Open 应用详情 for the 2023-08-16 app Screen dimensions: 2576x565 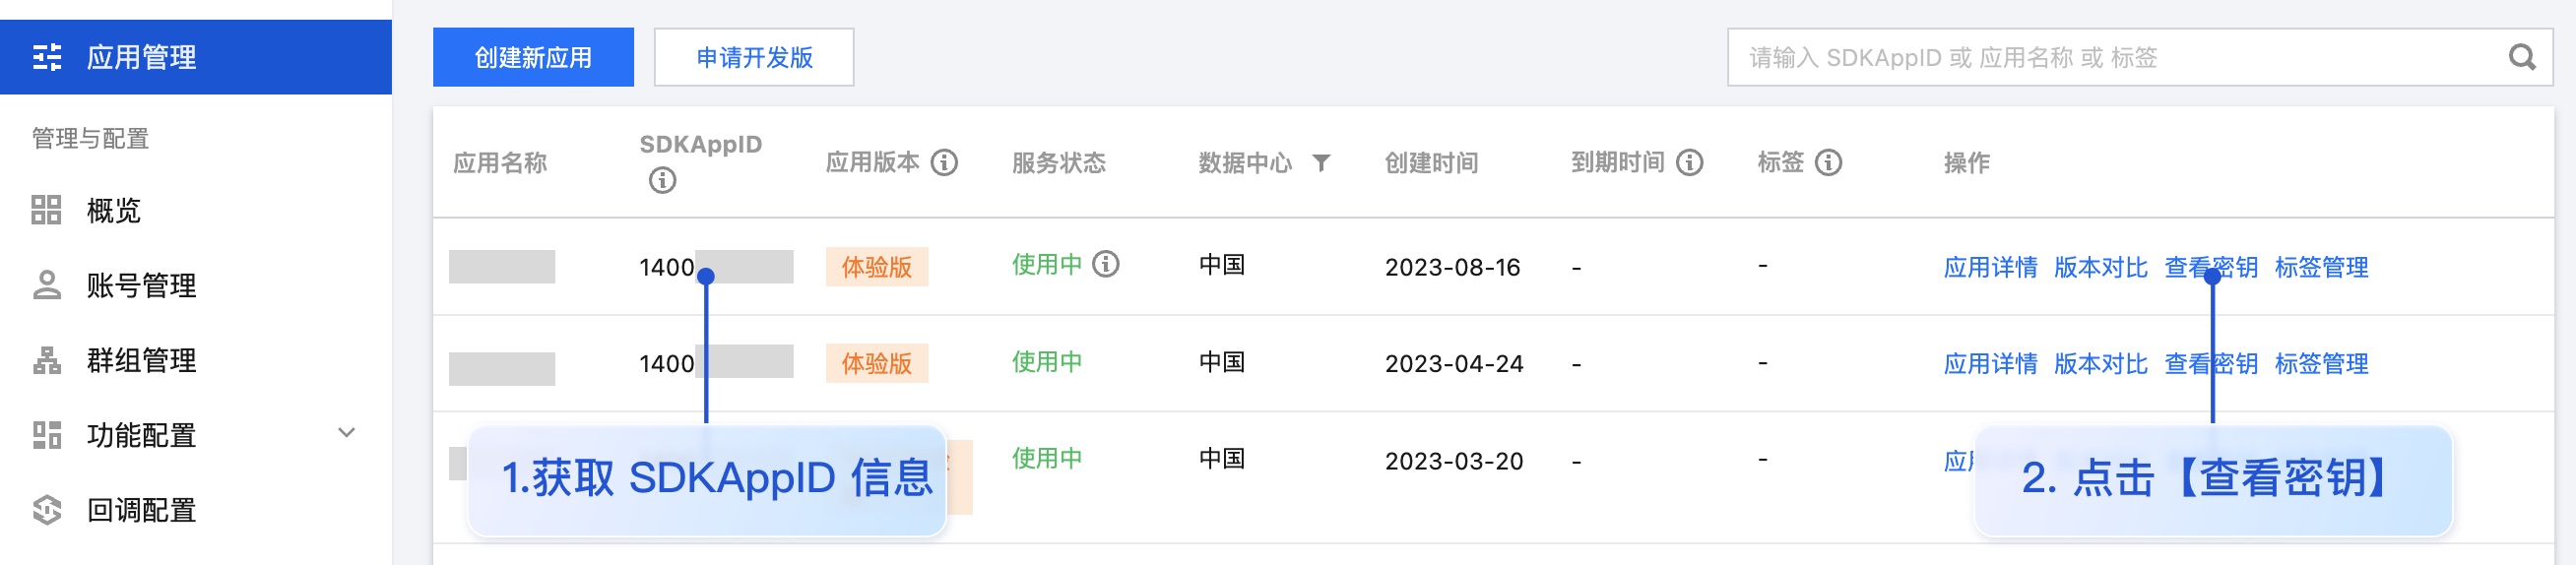click(1990, 267)
